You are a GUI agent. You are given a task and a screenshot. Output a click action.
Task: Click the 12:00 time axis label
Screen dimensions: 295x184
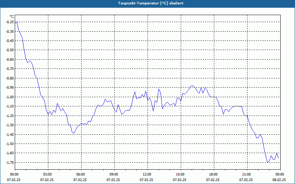148,174
